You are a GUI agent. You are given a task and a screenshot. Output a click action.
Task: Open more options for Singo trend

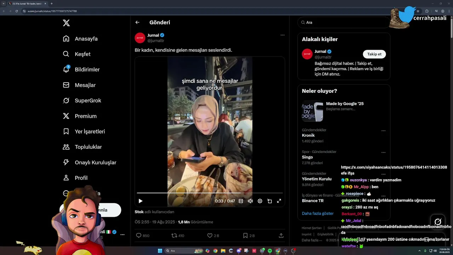(383, 152)
